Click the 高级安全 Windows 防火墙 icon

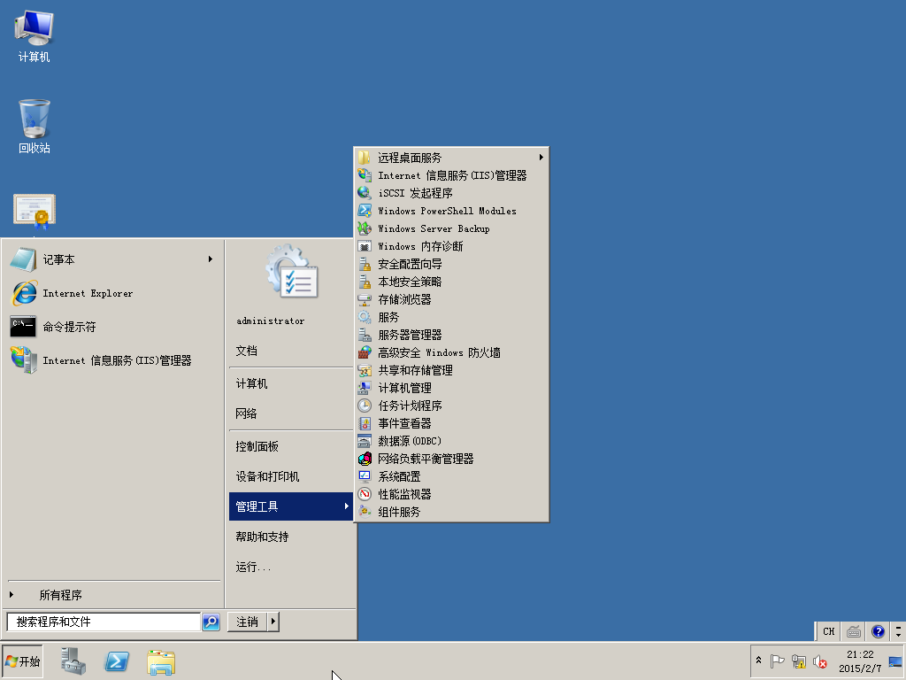[364, 352]
